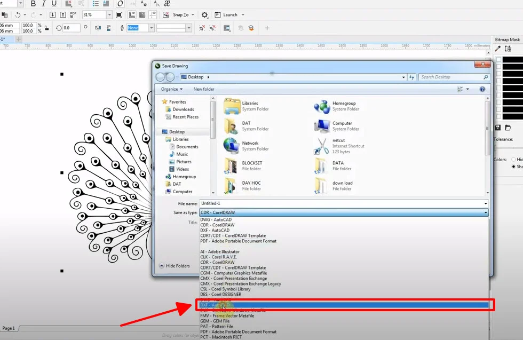The width and height of the screenshot is (523, 340).
Task: Click the first black mask color bar
Action: [x=513, y=60]
